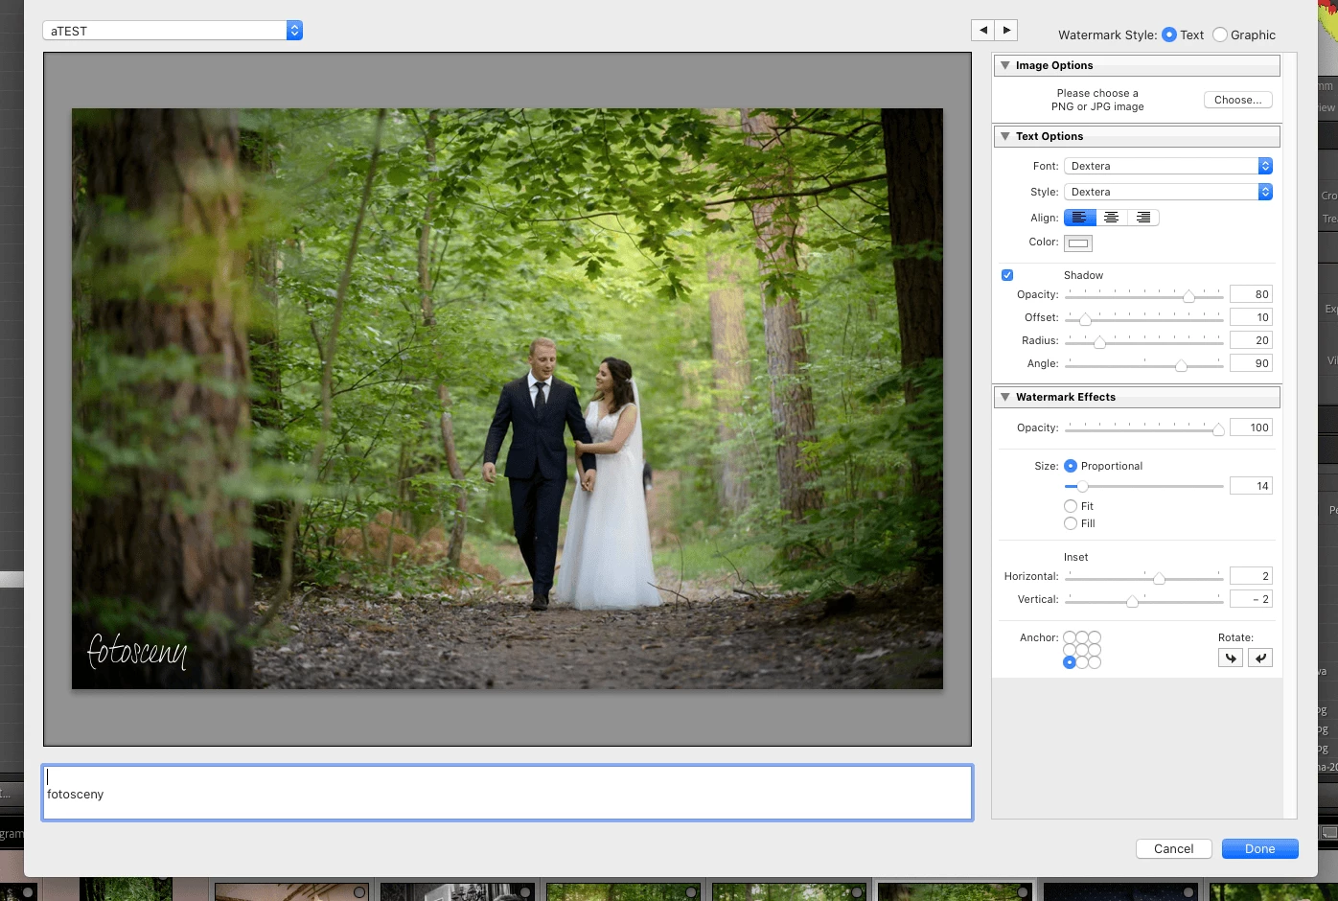Collapse the Watermark Effects section
The height and width of the screenshot is (901, 1338).
click(1005, 397)
